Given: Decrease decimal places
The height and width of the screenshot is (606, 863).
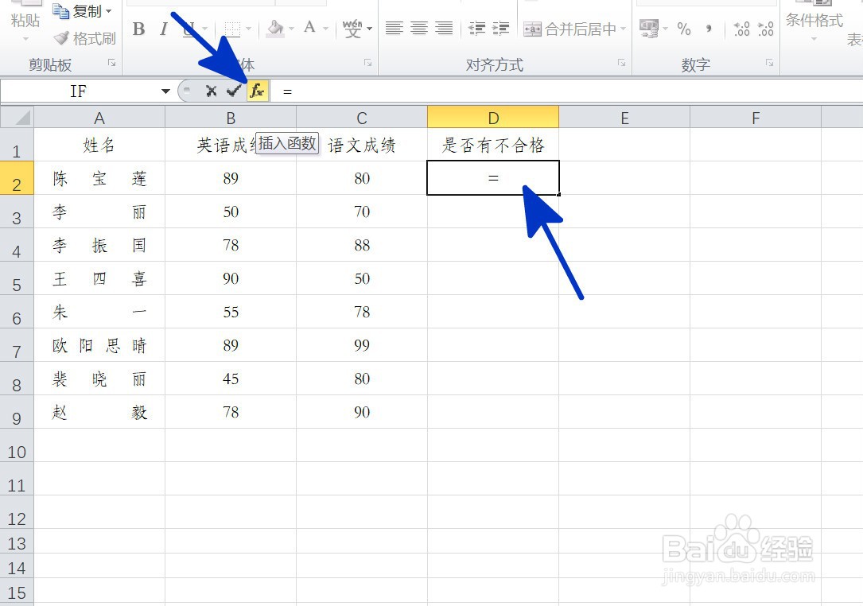Looking at the screenshot, I should pos(766,29).
